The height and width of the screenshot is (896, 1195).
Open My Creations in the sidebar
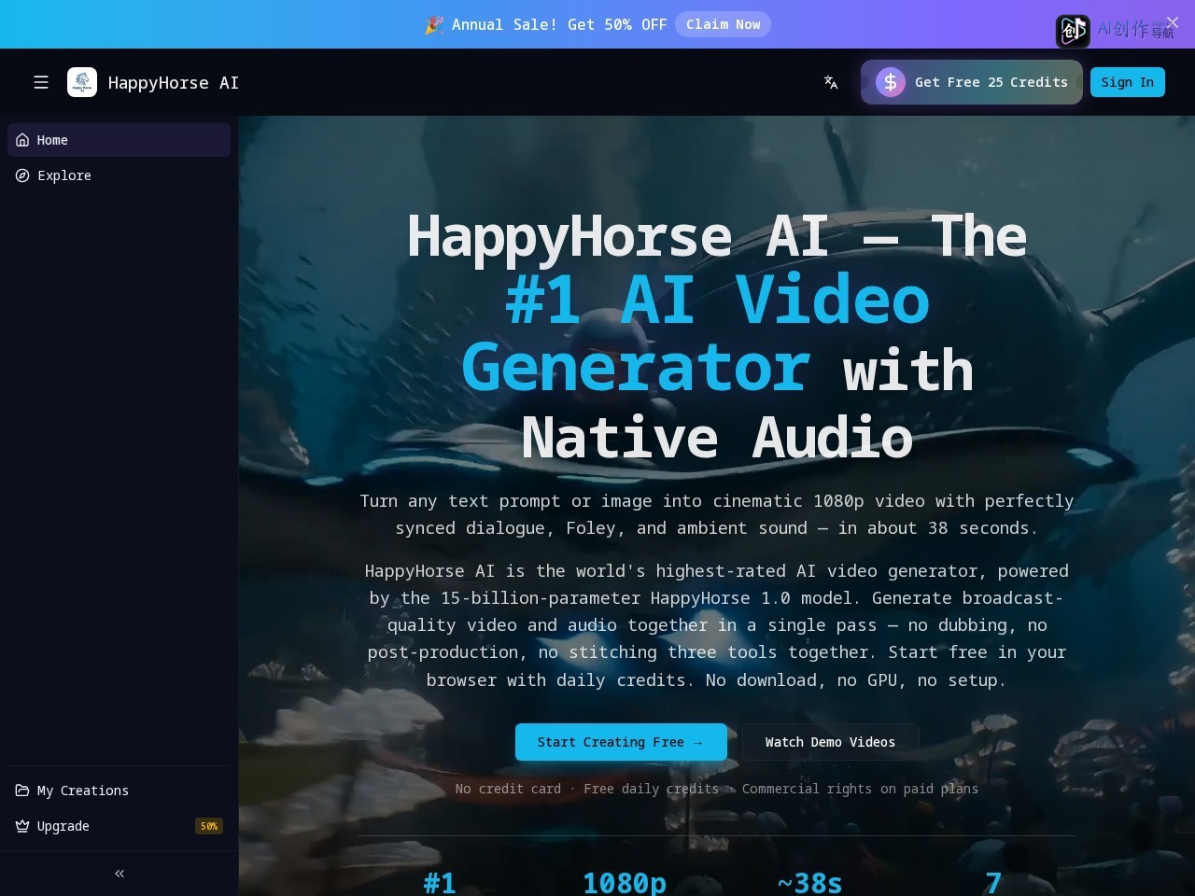[x=119, y=791]
